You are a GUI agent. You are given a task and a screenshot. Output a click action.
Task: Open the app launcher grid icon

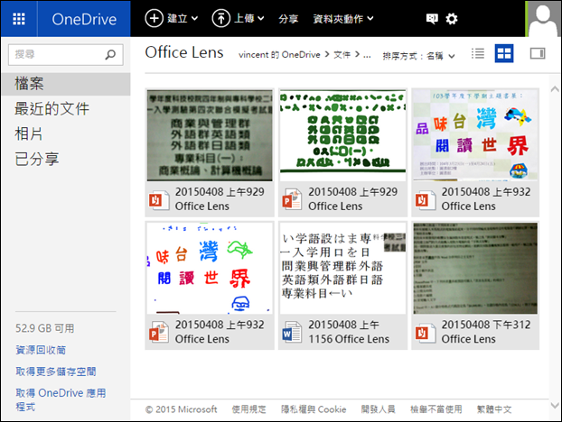[x=19, y=19]
